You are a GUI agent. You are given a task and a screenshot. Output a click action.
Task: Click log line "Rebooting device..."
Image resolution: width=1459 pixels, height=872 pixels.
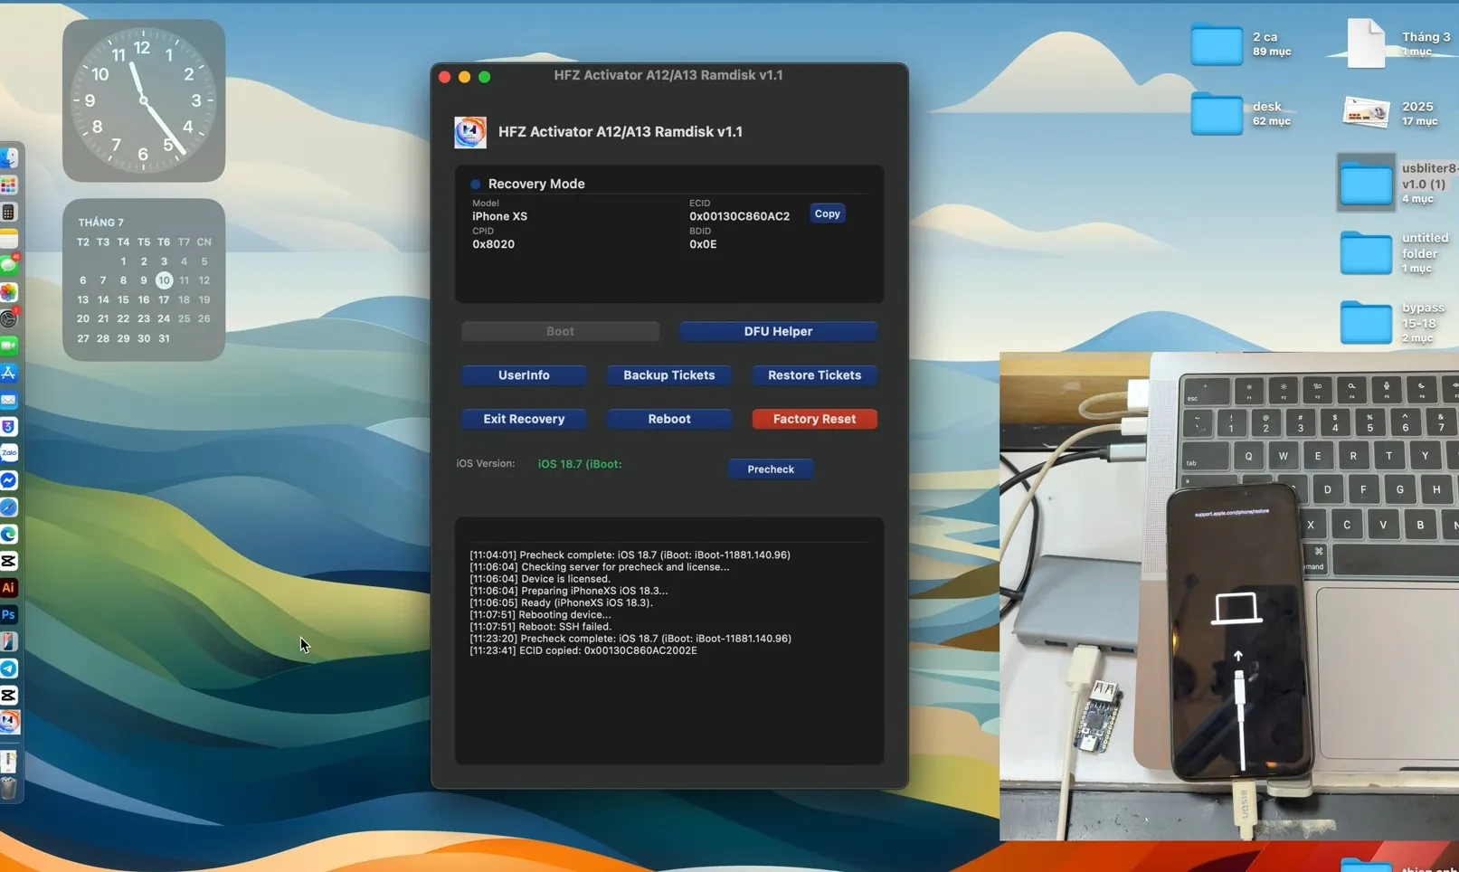tap(540, 614)
